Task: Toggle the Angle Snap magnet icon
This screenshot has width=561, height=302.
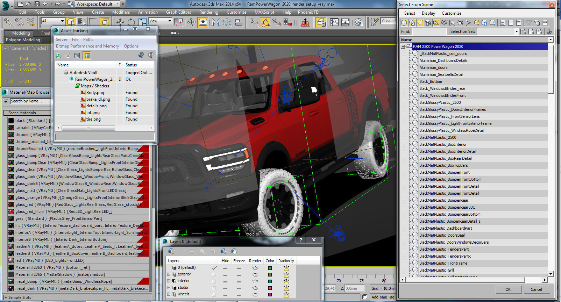Action: tap(265, 22)
